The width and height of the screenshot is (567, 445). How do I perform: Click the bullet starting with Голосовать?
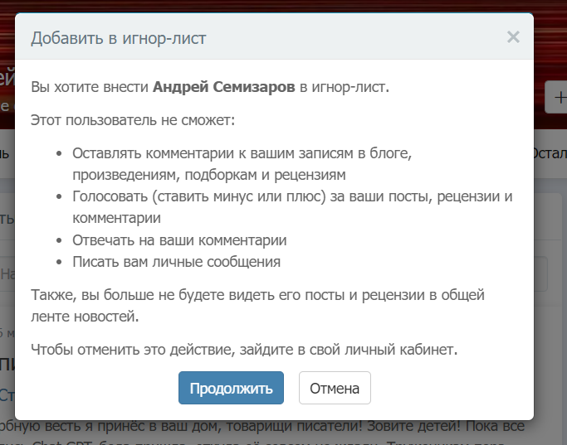point(291,197)
